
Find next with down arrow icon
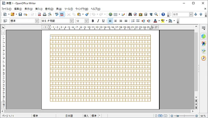pos(196,14)
